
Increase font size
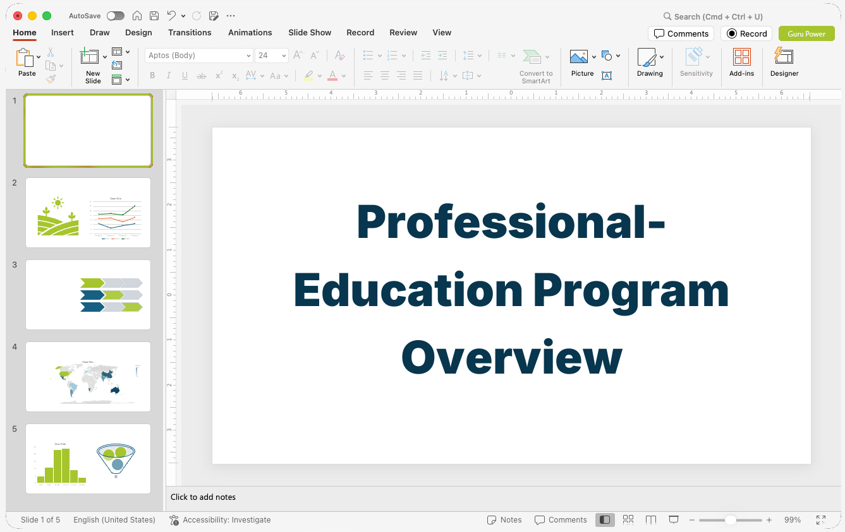pyautogui.click(x=298, y=56)
